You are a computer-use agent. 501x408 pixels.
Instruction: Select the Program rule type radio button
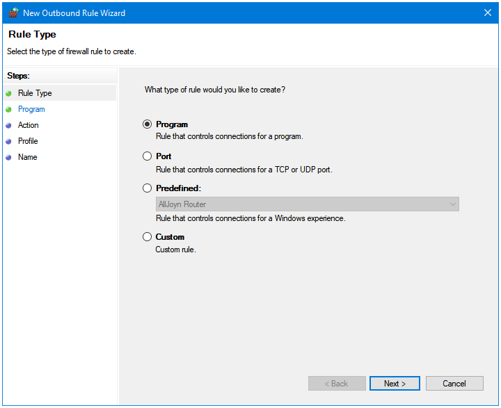coord(147,124)
